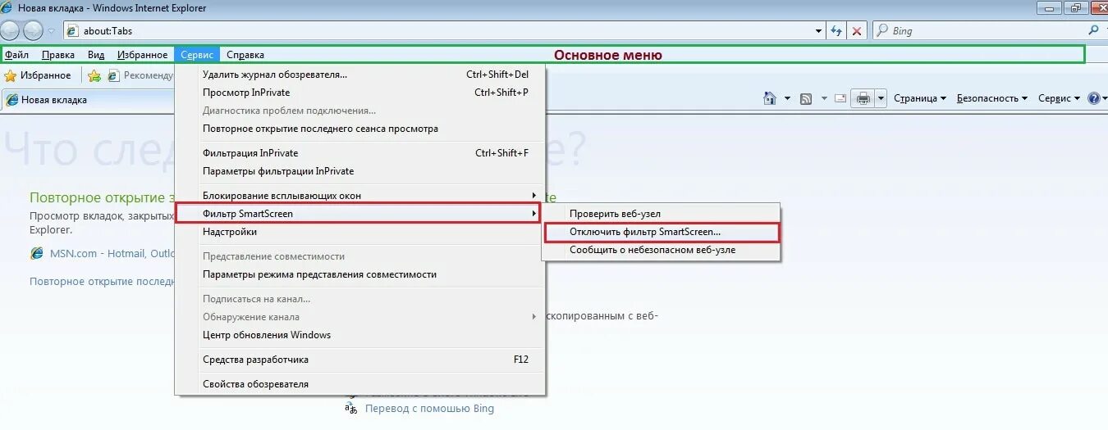
Task: Expand the address bar history dropdown arrow
Action: point(818,31)
